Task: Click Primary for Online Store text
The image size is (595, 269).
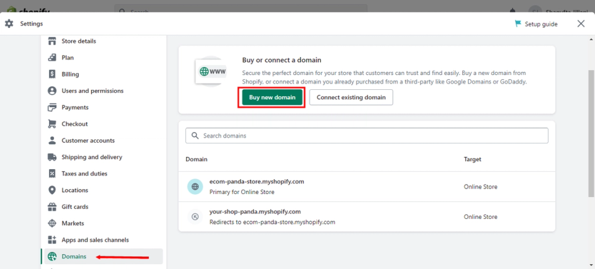Action: click(x=242, y=192)
